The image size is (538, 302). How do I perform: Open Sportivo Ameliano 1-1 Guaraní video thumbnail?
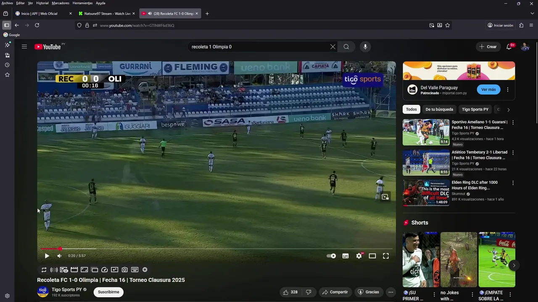[x=426, y=132]
